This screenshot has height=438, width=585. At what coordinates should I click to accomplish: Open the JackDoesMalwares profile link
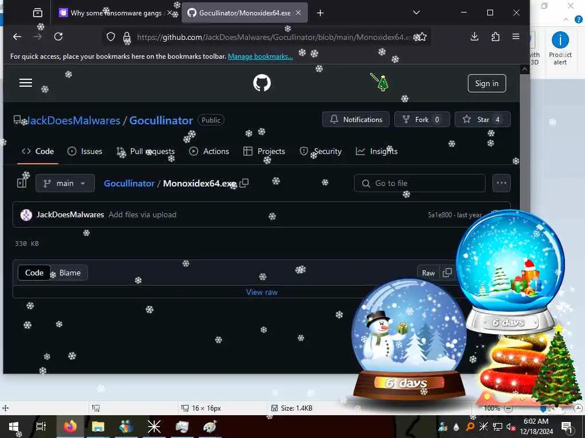pos(74,120)
